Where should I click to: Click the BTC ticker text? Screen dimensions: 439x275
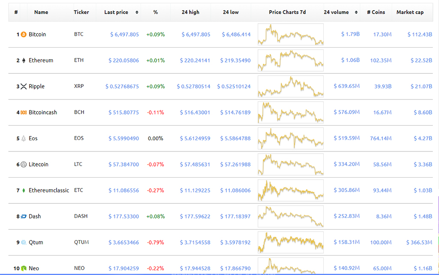(x=79, y=34)
